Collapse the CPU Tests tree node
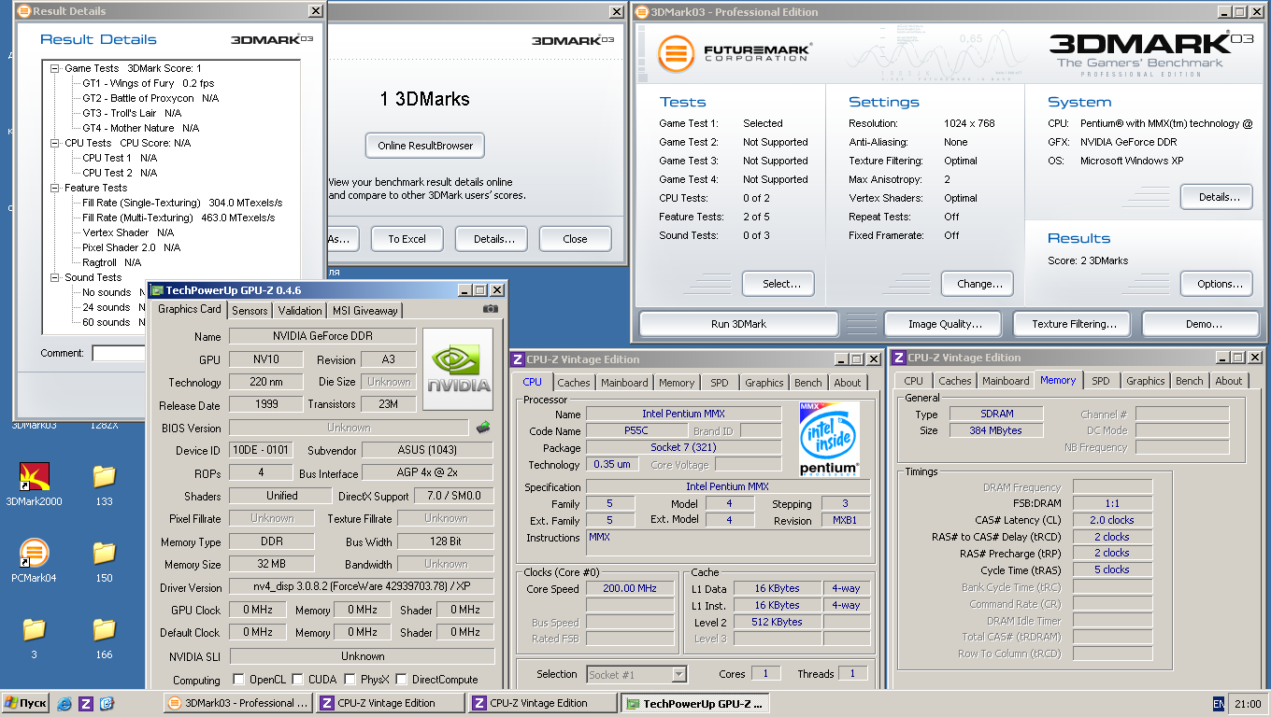 55,143
